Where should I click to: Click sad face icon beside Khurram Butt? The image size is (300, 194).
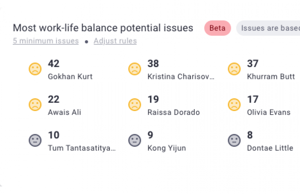tap(234, 69)
